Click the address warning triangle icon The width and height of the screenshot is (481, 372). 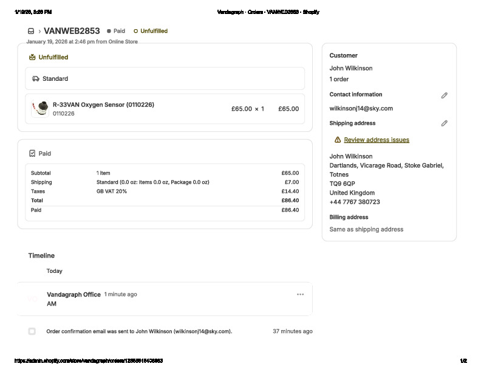pyautogui.click(x=338, y=140)
